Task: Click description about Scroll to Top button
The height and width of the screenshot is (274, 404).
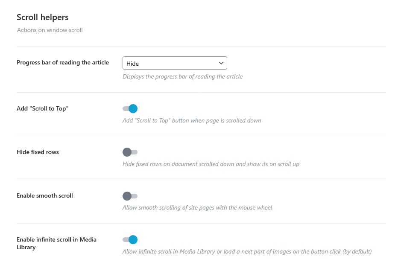Action: coord(192,120)
